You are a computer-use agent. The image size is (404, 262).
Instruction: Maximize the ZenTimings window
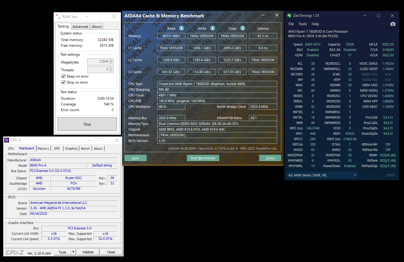pyautogui.click(x=379, y=16)
